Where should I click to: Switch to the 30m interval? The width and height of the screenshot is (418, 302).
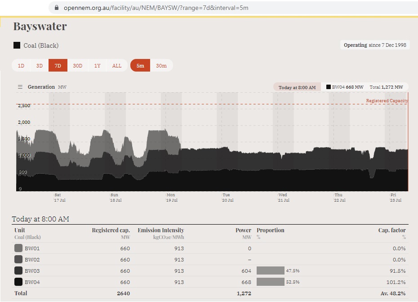pyautogui.click(x=161, y=65)
